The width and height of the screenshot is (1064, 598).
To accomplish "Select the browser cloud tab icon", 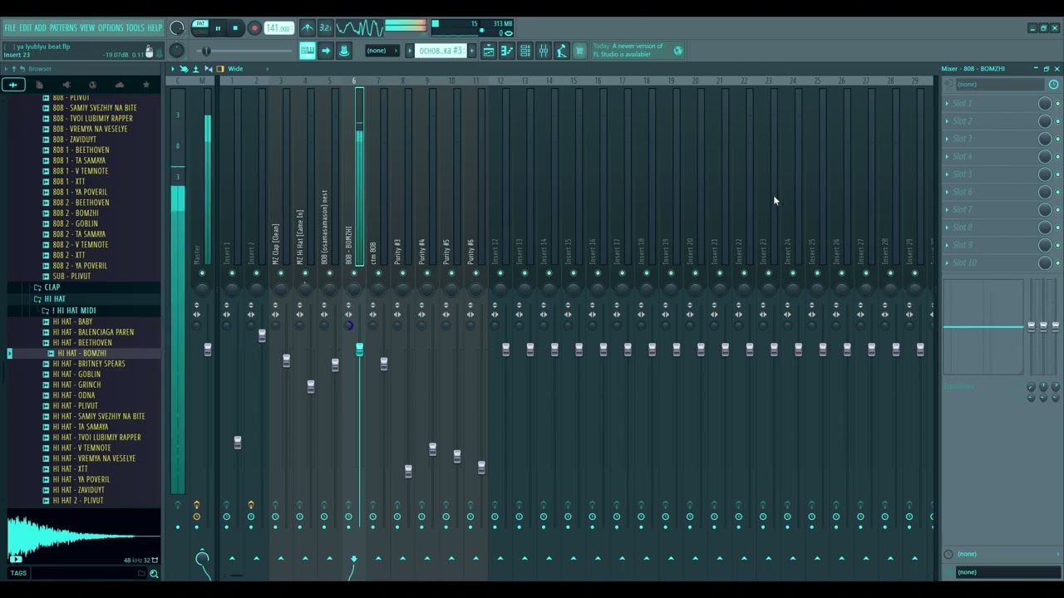I will [x=120, y=85].
